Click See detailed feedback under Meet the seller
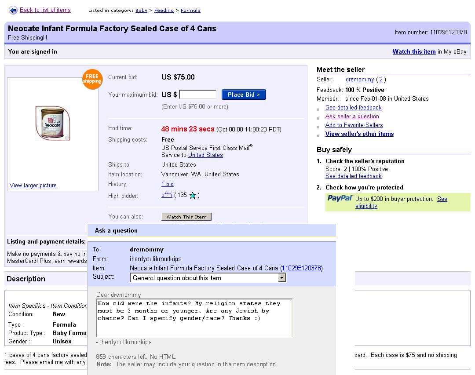Image resolution: width=475 pixels, height=375 pixels. pos(353,108)
